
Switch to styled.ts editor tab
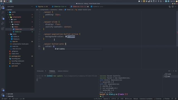[98, 7]
